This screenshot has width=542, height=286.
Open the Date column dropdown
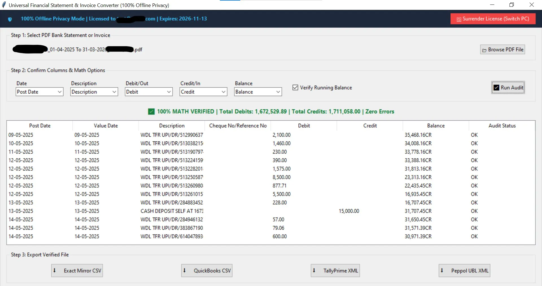click(39, 92)
